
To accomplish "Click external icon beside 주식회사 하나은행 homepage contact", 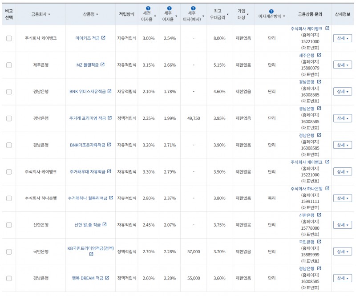I will (x=327, y=188).
